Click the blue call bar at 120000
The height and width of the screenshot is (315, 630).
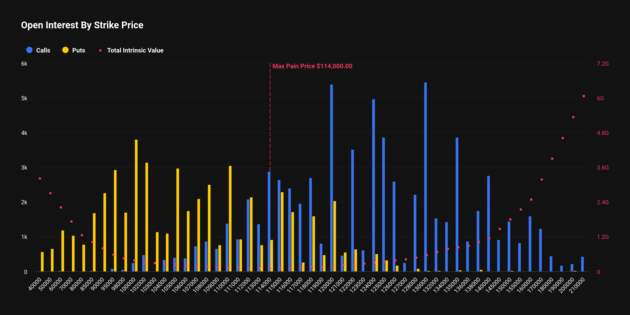(x=332, y=178)
